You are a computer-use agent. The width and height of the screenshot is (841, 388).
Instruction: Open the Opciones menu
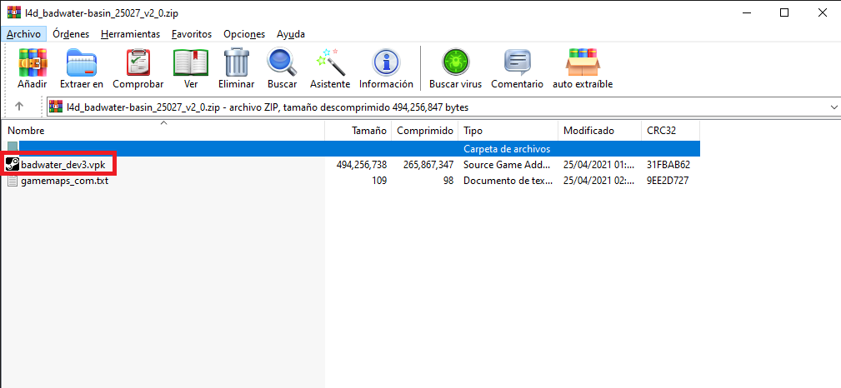coord(244,34)
